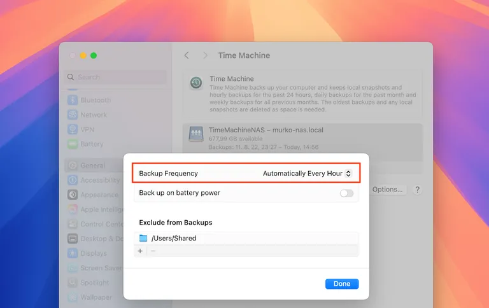This screenshot has height=308, width=489.
Task: Click the Bluetooth sidebar icon
Action: 73,100
